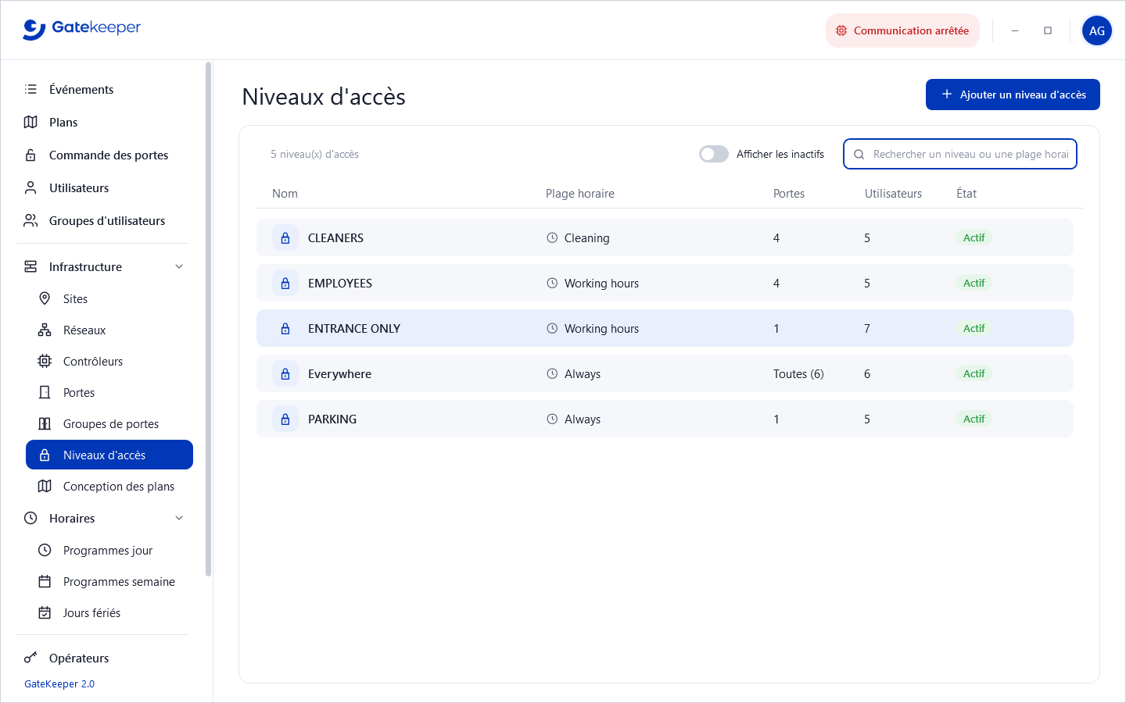Click the lock icon next to CLEANERS

285,238
